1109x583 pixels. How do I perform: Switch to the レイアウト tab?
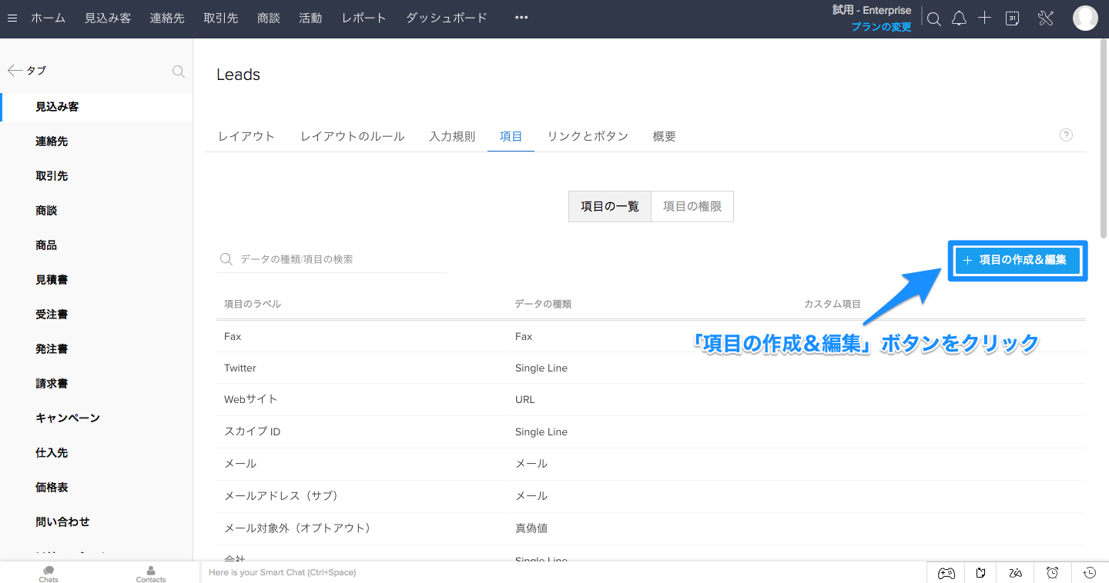click(246, 136)
